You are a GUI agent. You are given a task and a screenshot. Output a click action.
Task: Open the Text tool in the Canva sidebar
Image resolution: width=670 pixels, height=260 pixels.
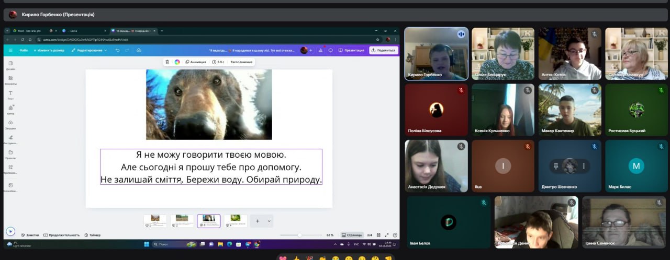[x=10, y=94]
